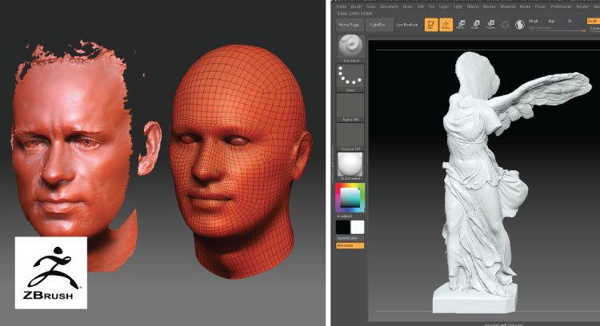
Task: Toggle the Gizmo 3D circle icon
Action: (505, 25)
